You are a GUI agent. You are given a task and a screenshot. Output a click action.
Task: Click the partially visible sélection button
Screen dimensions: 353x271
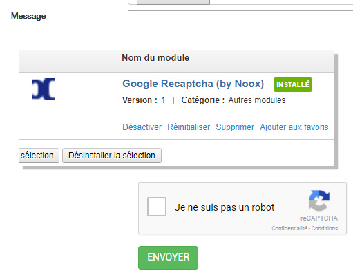[x=39, y=156]
